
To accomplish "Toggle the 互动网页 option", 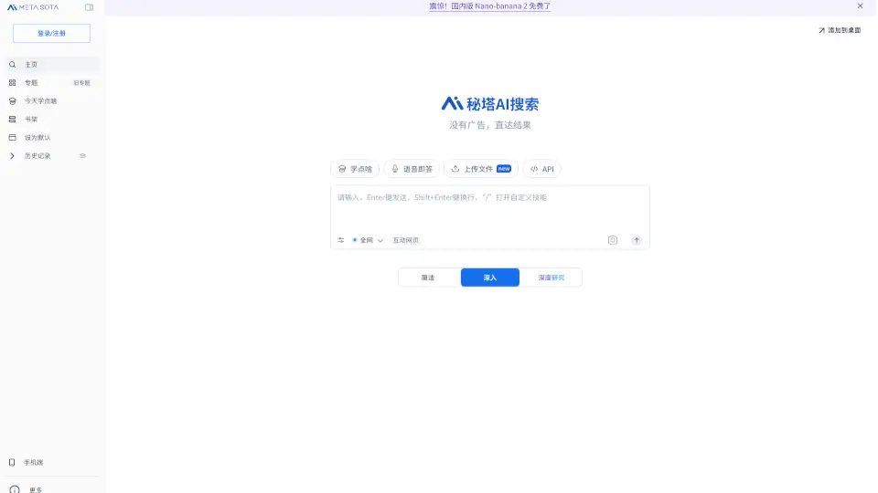I will coord(405,240).
